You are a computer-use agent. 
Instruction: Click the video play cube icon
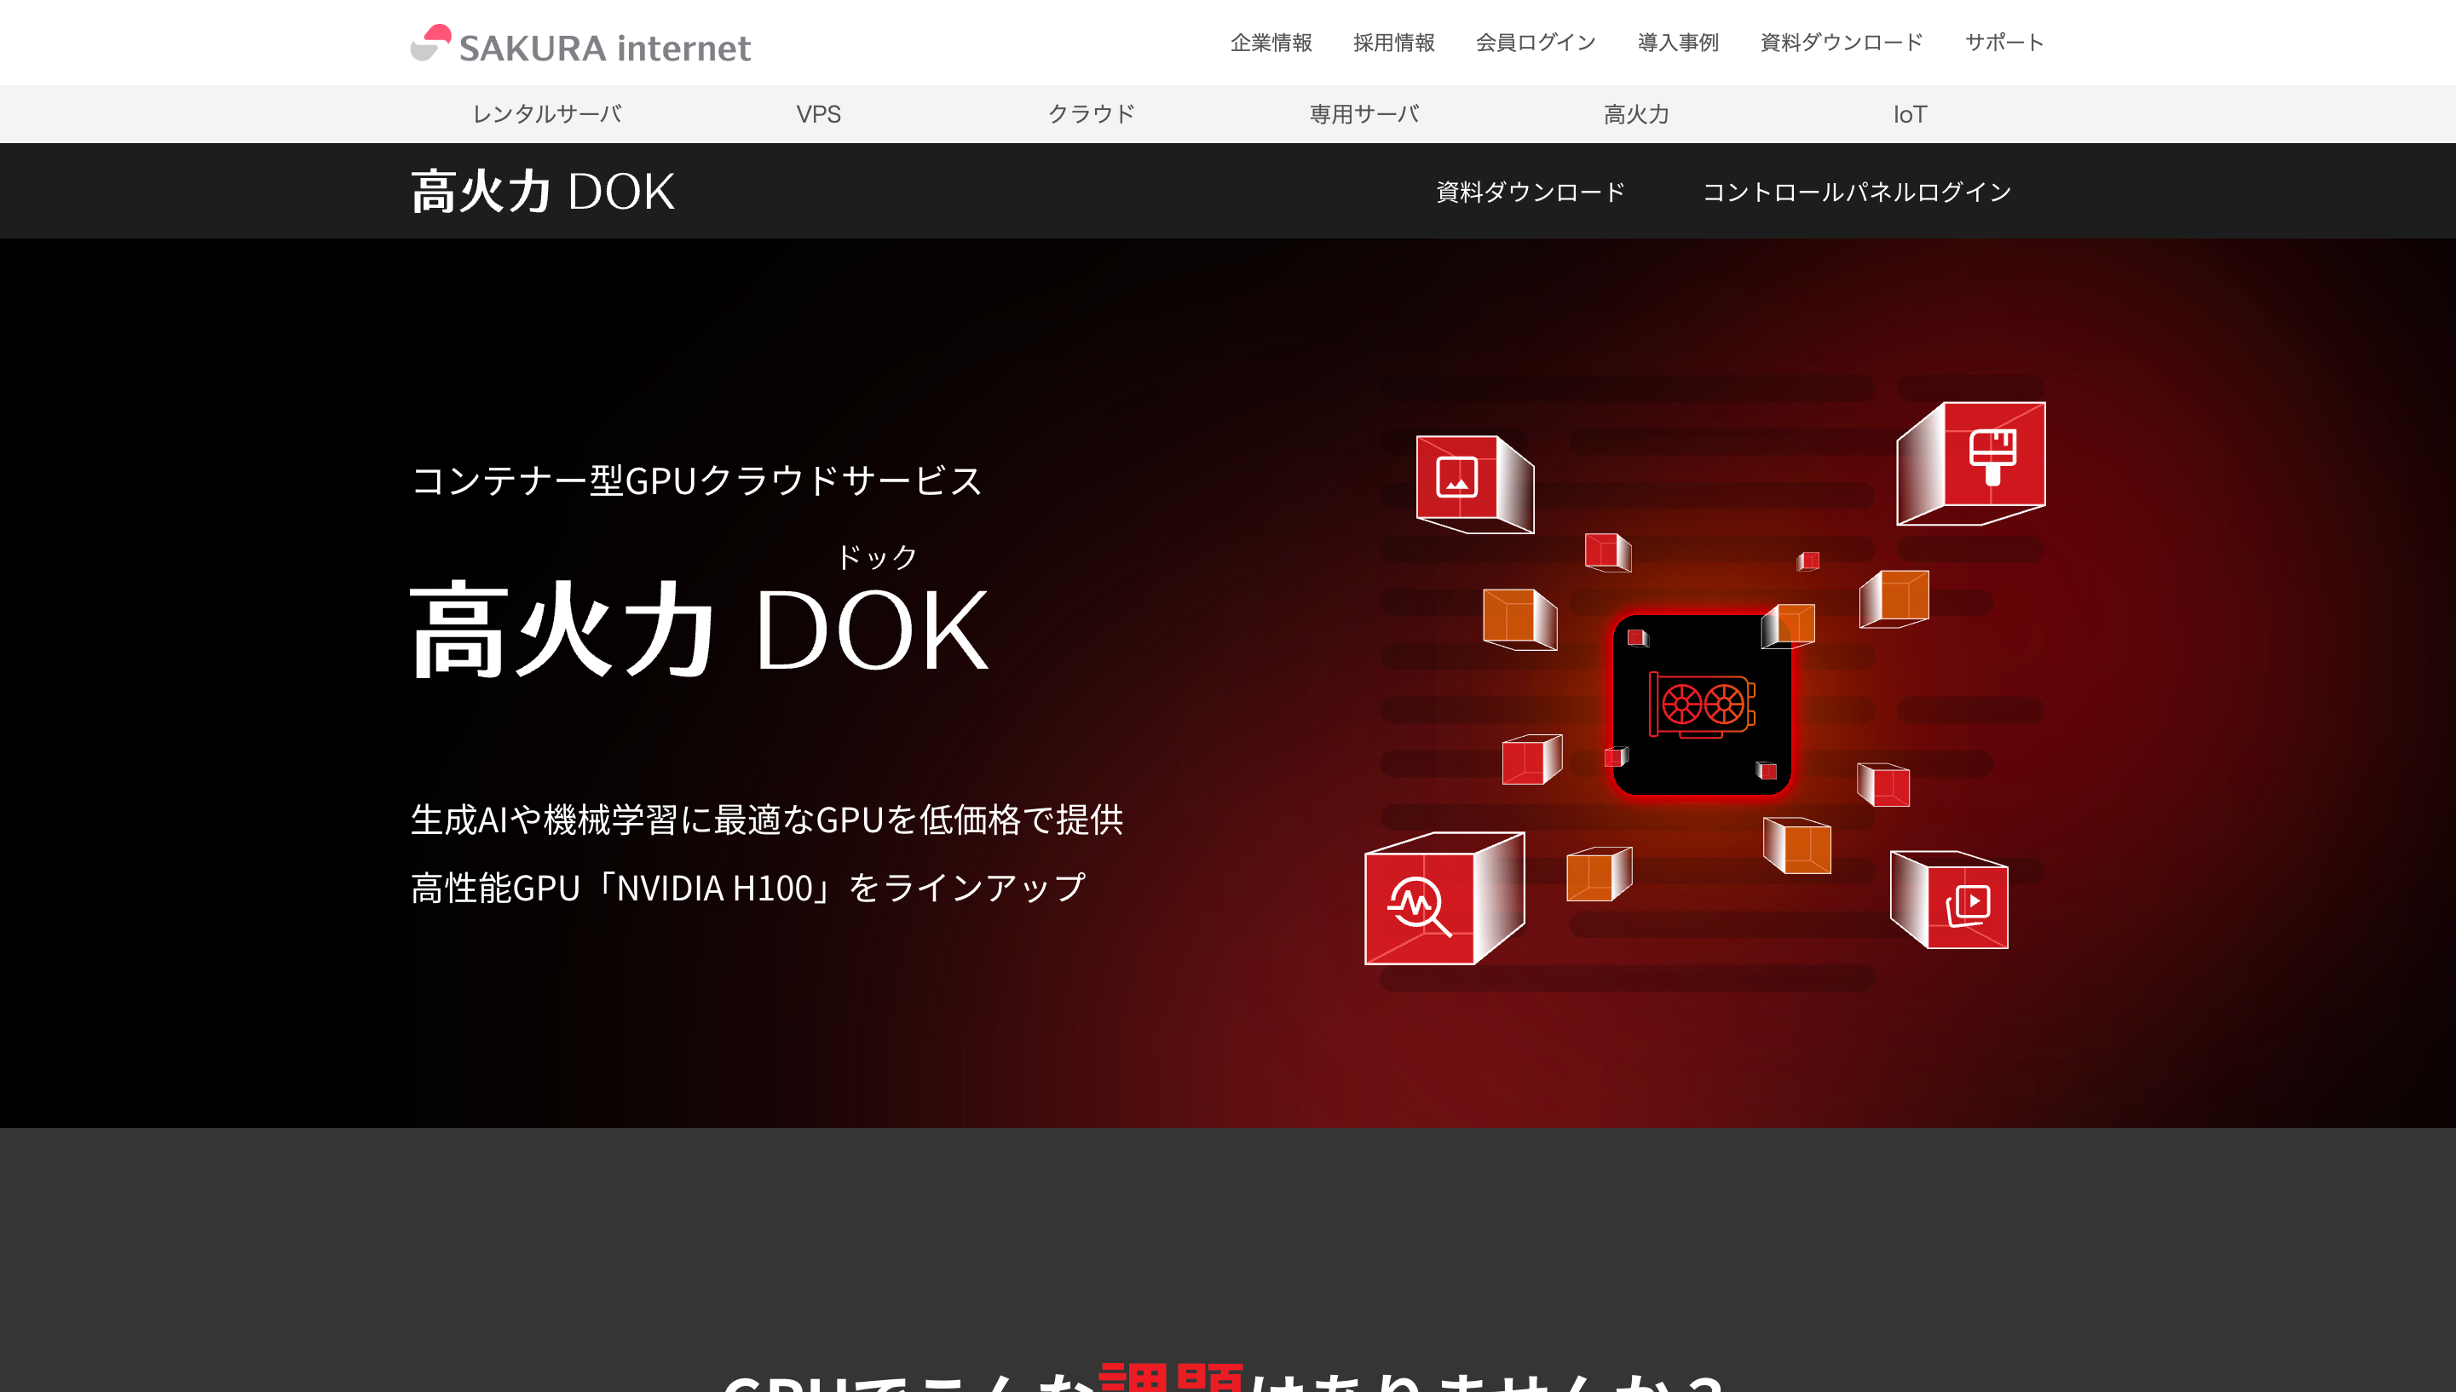1949,900
